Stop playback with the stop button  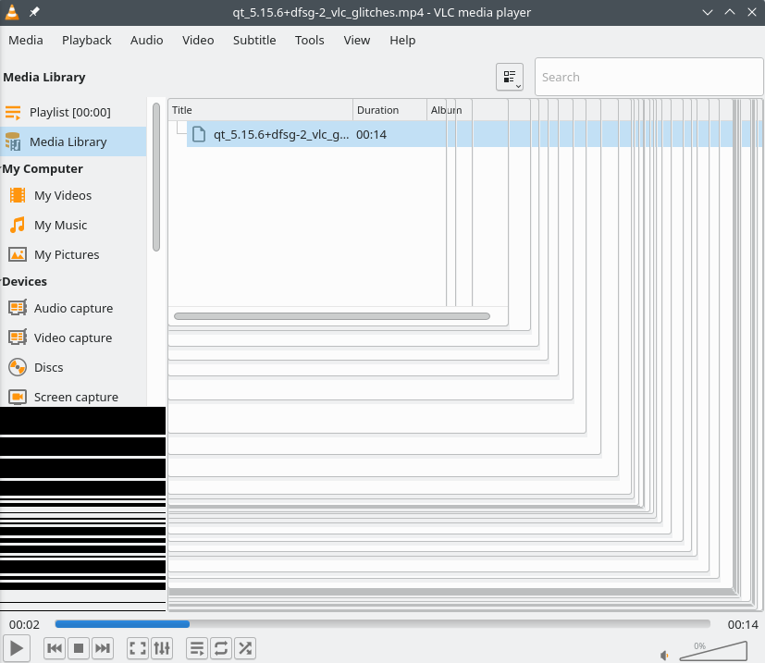click(x=78, y=648)
